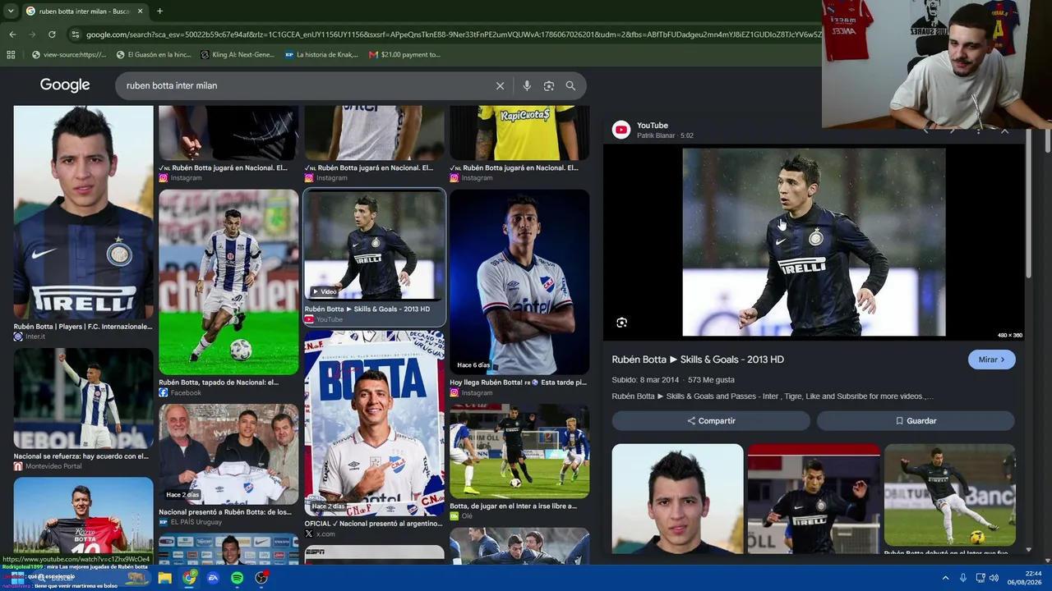Click the address bar URL
This screenshot has width=1052, height=591.
click(452, 34)
